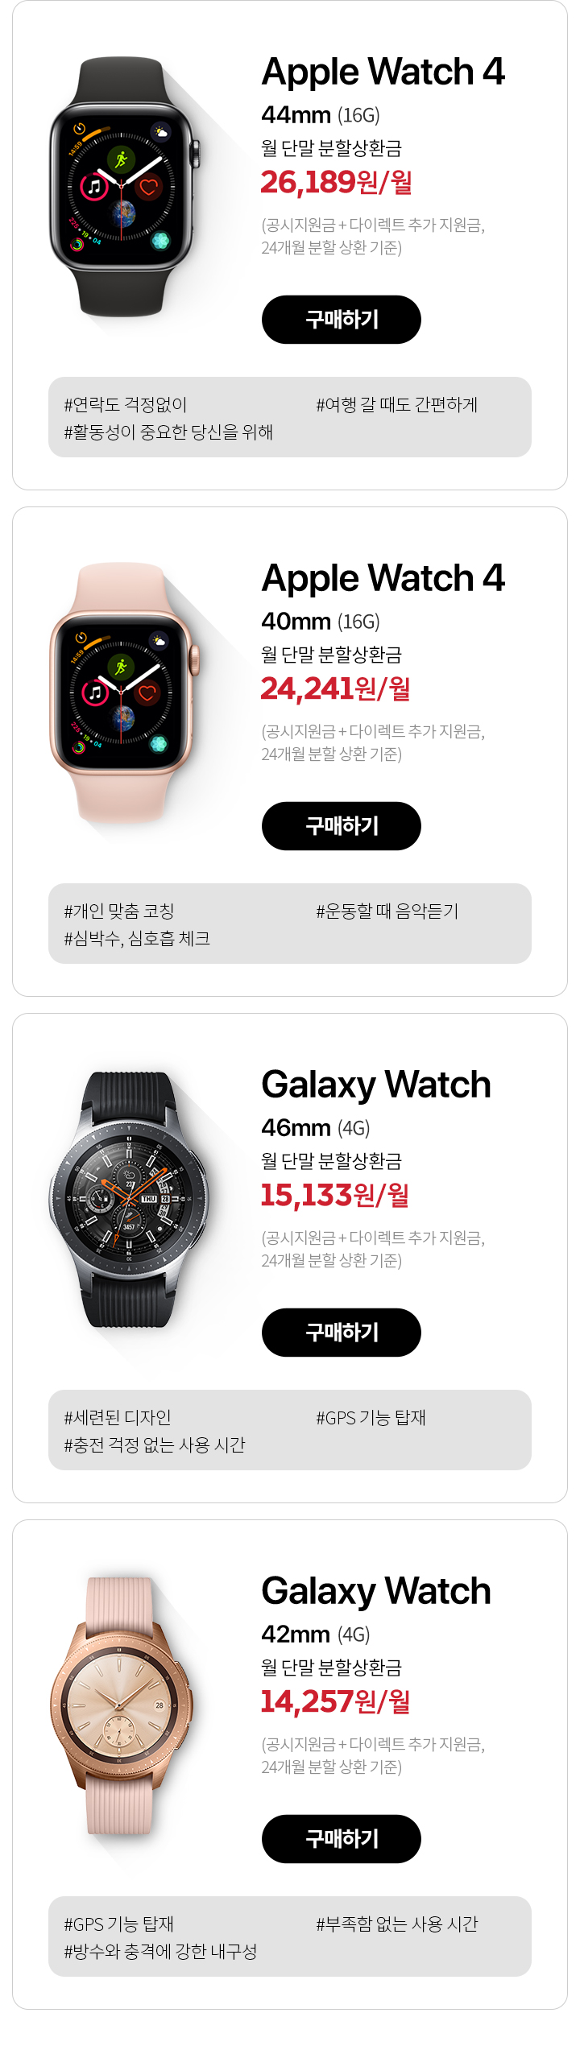Click the 14,257원/월 price

pos(336,1702)
